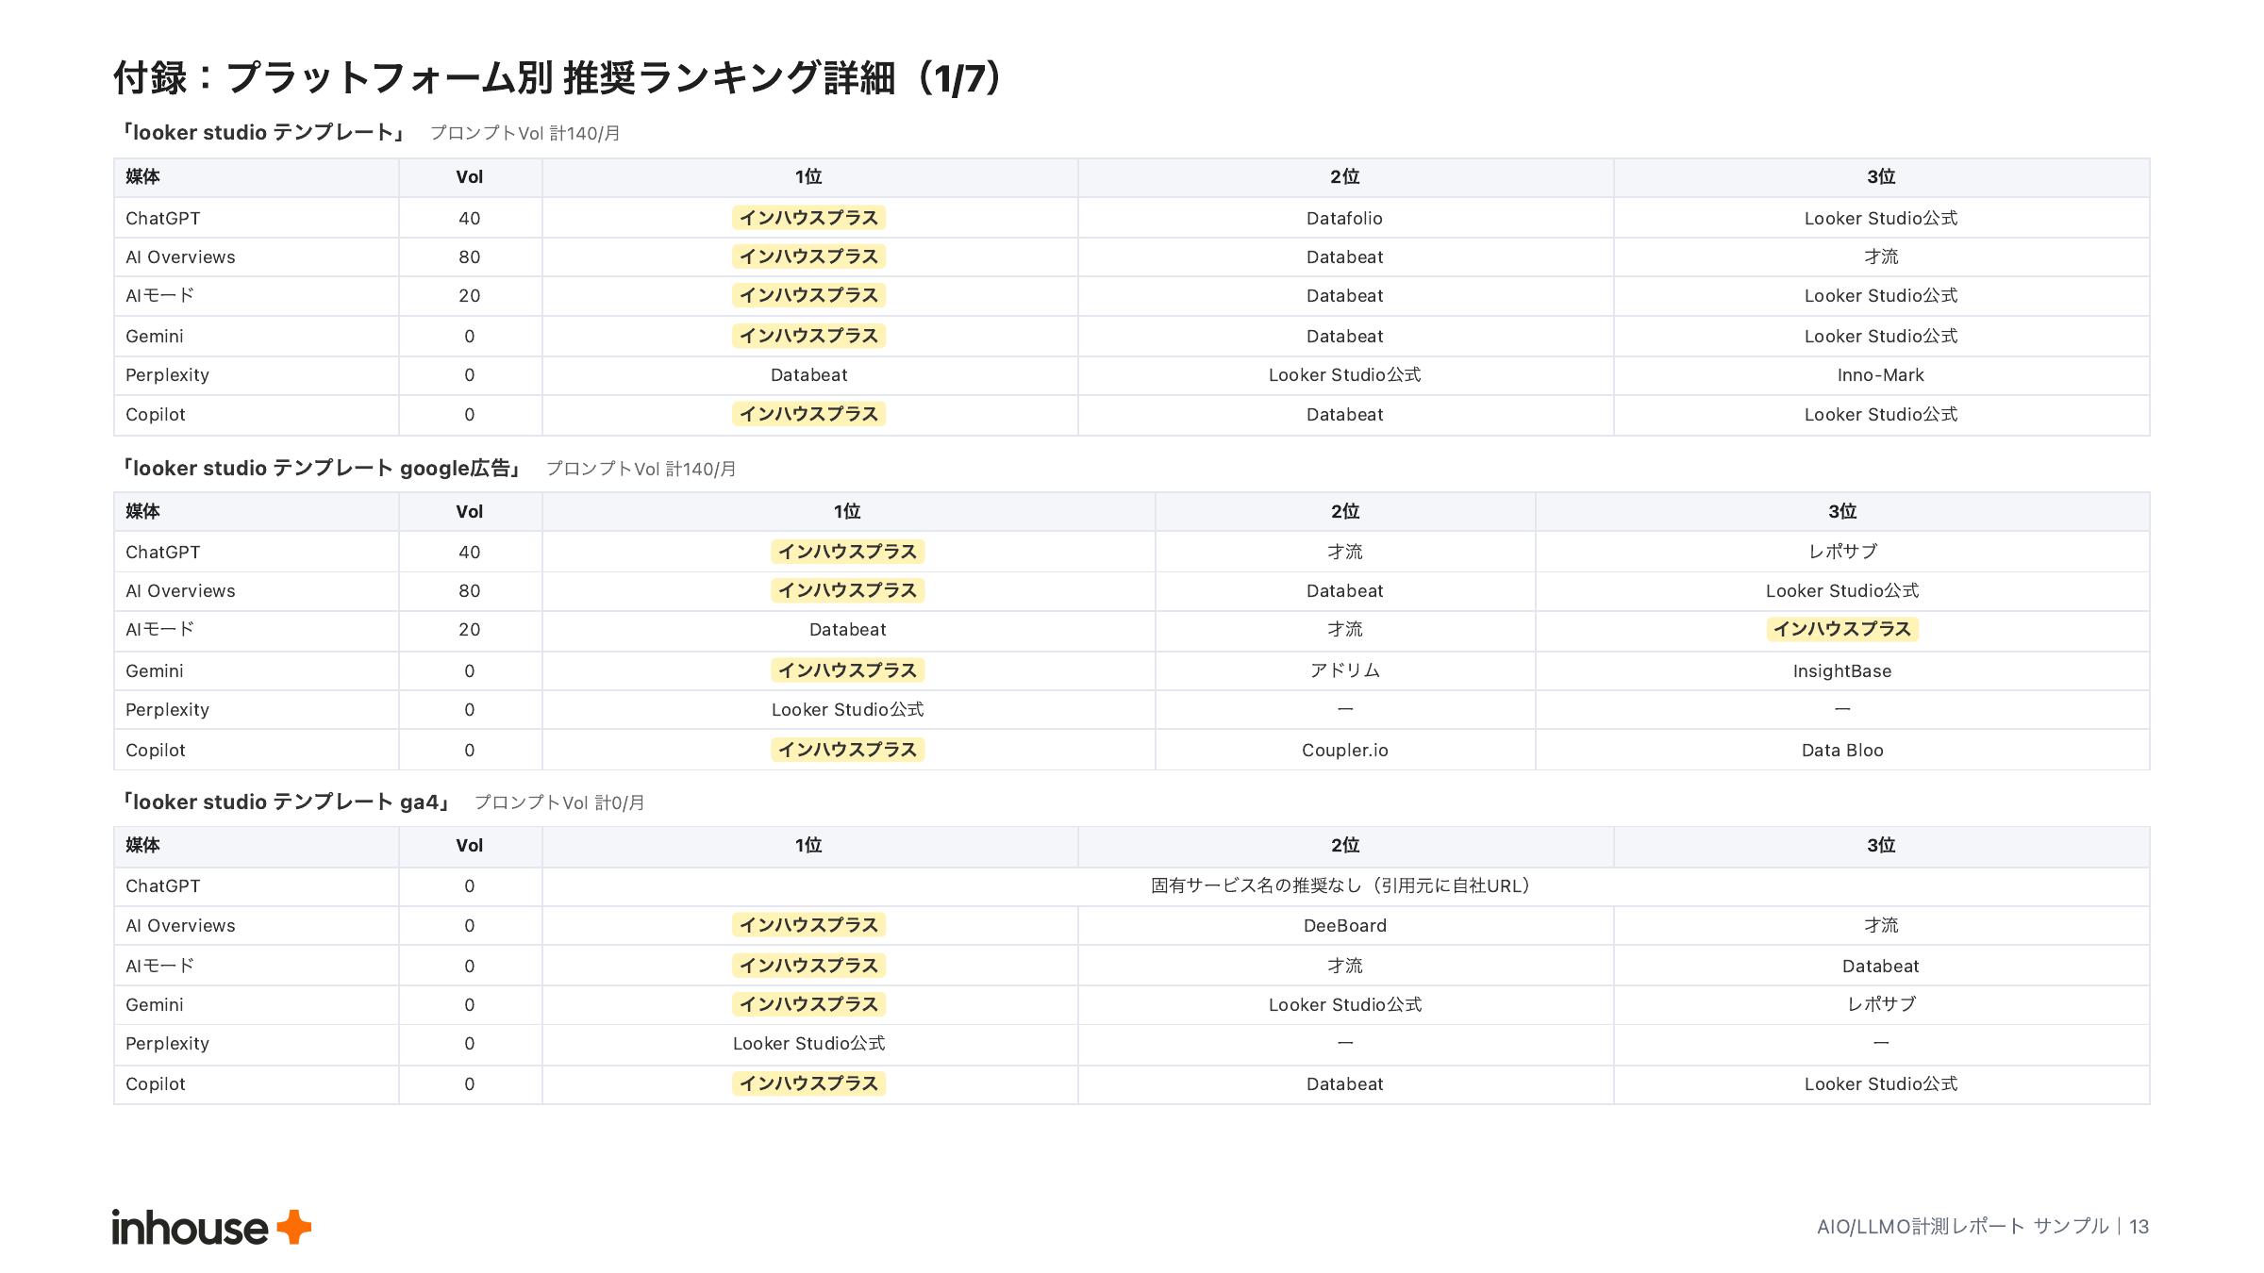Select heading '「looker studio テンプレート ga4」'

pos(286,802)
